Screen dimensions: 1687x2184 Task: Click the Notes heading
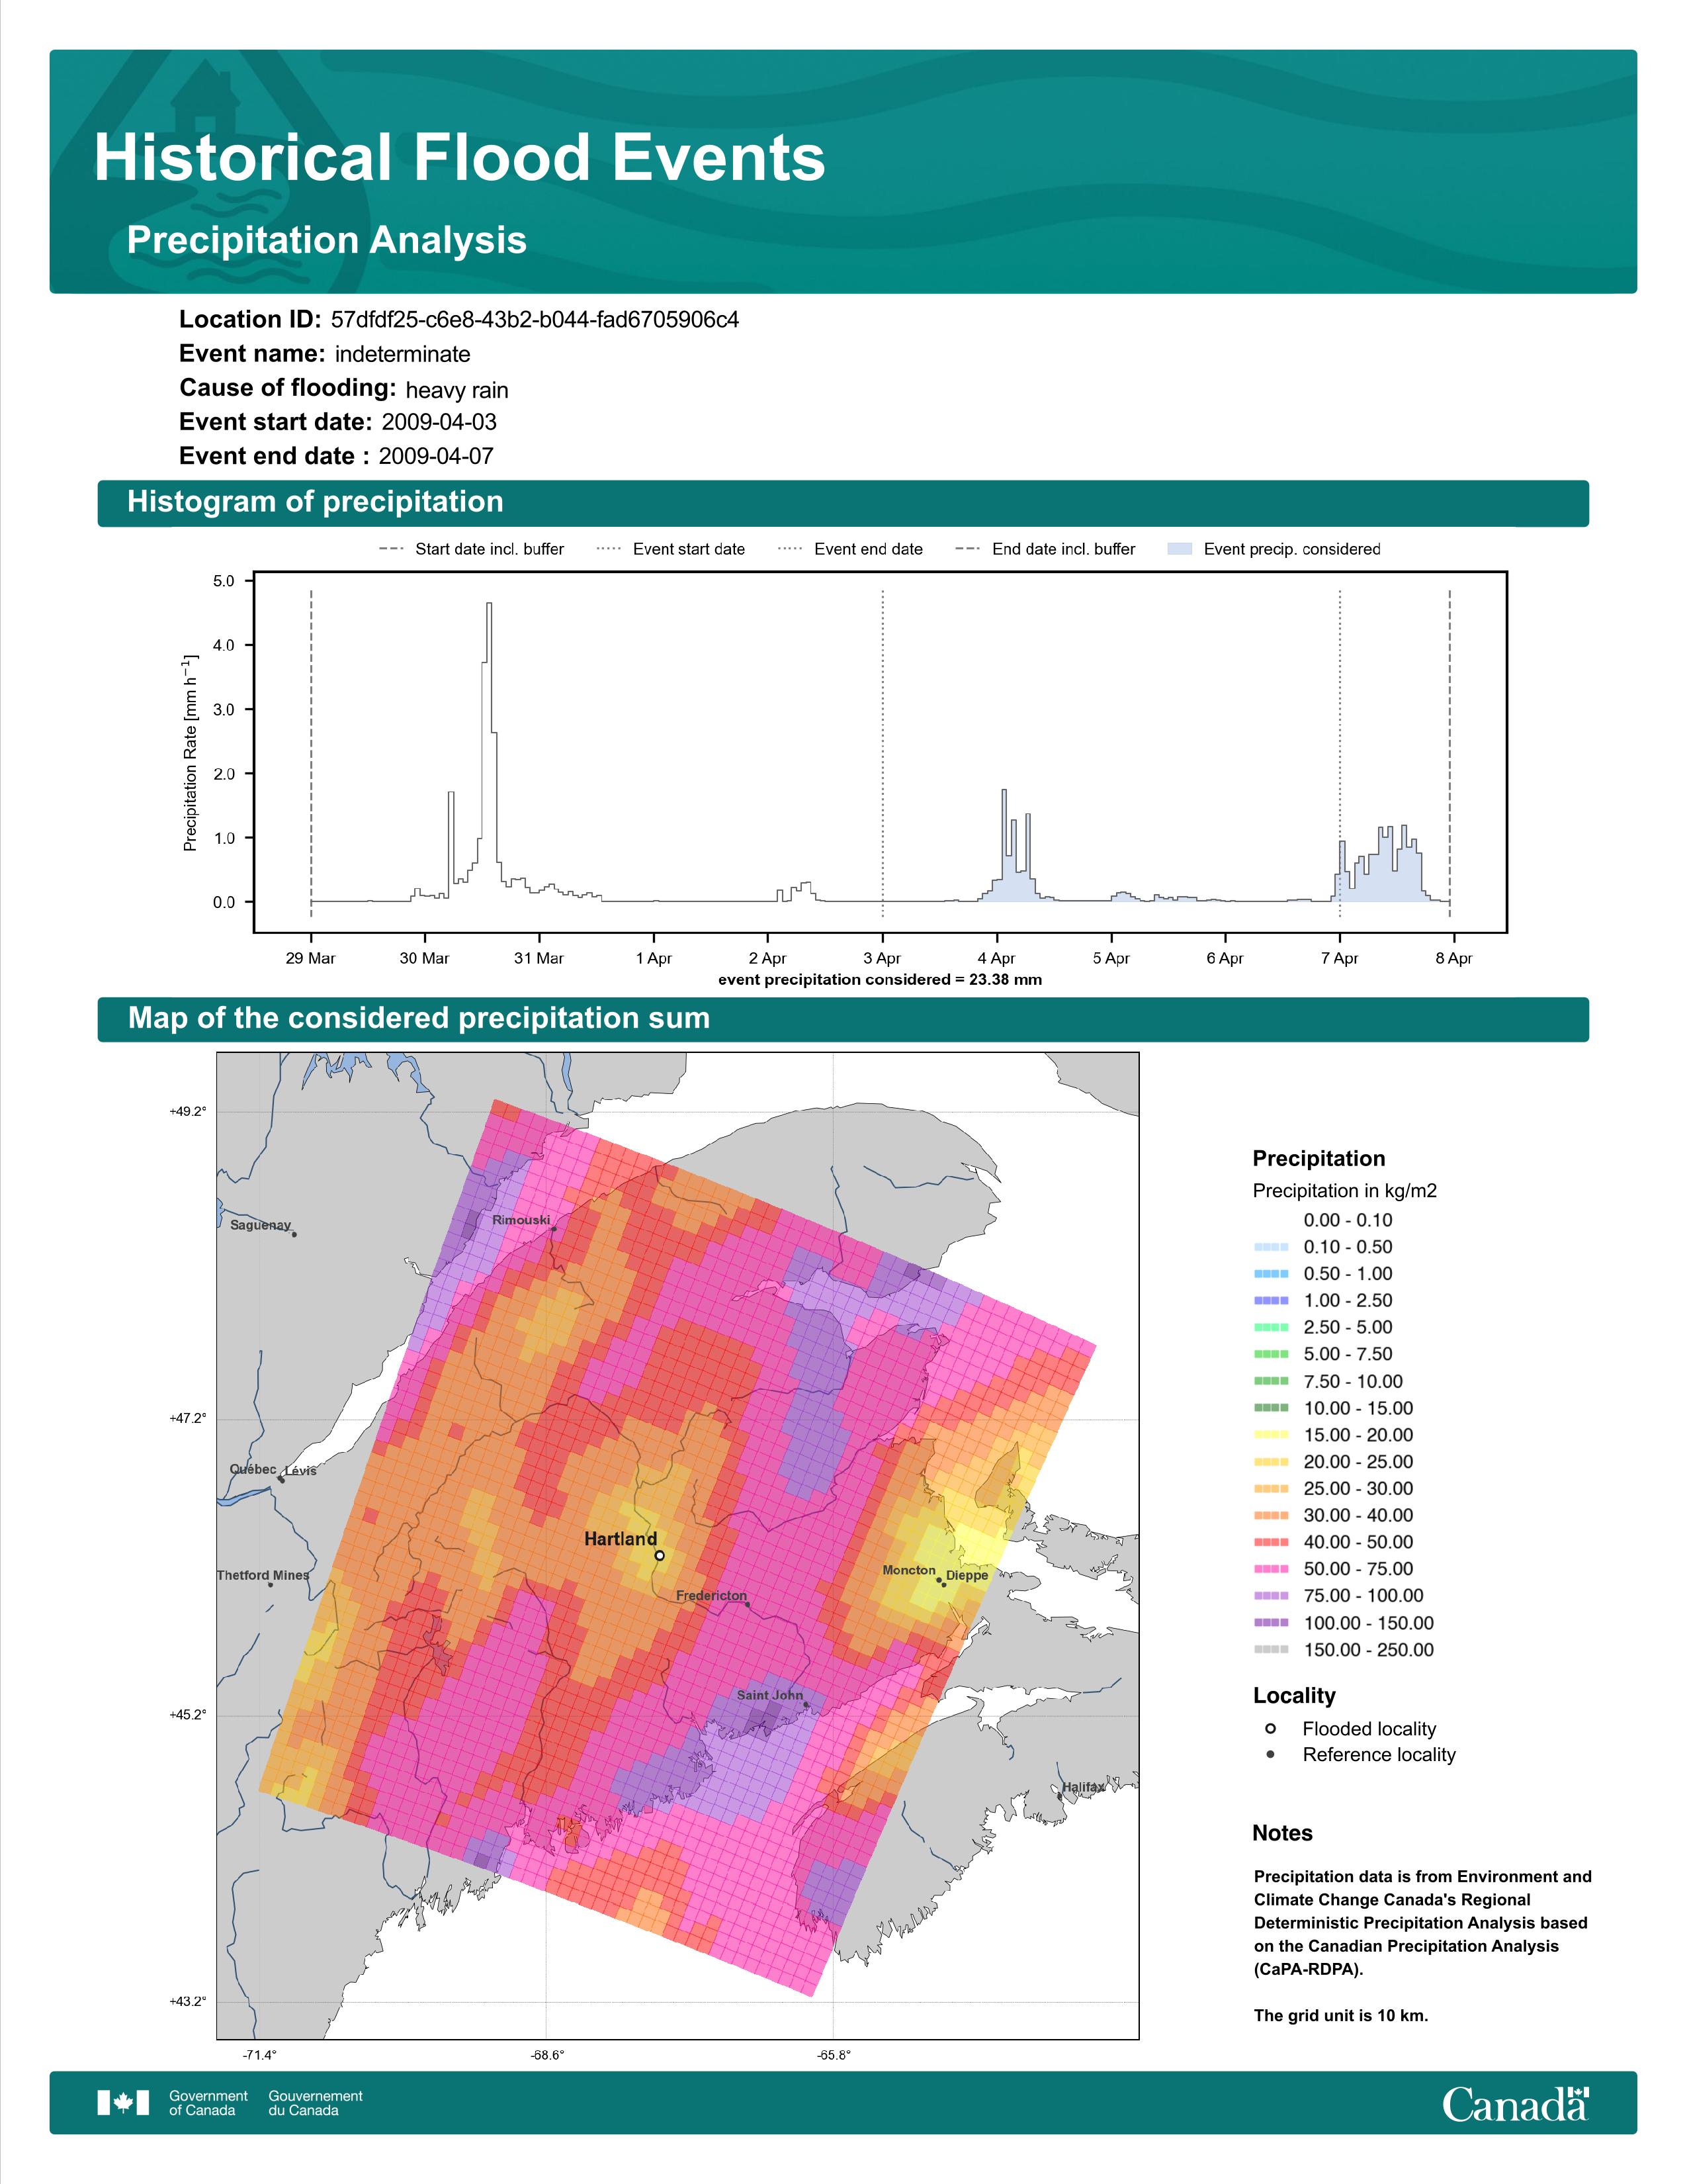(x=1282, y=1833)
